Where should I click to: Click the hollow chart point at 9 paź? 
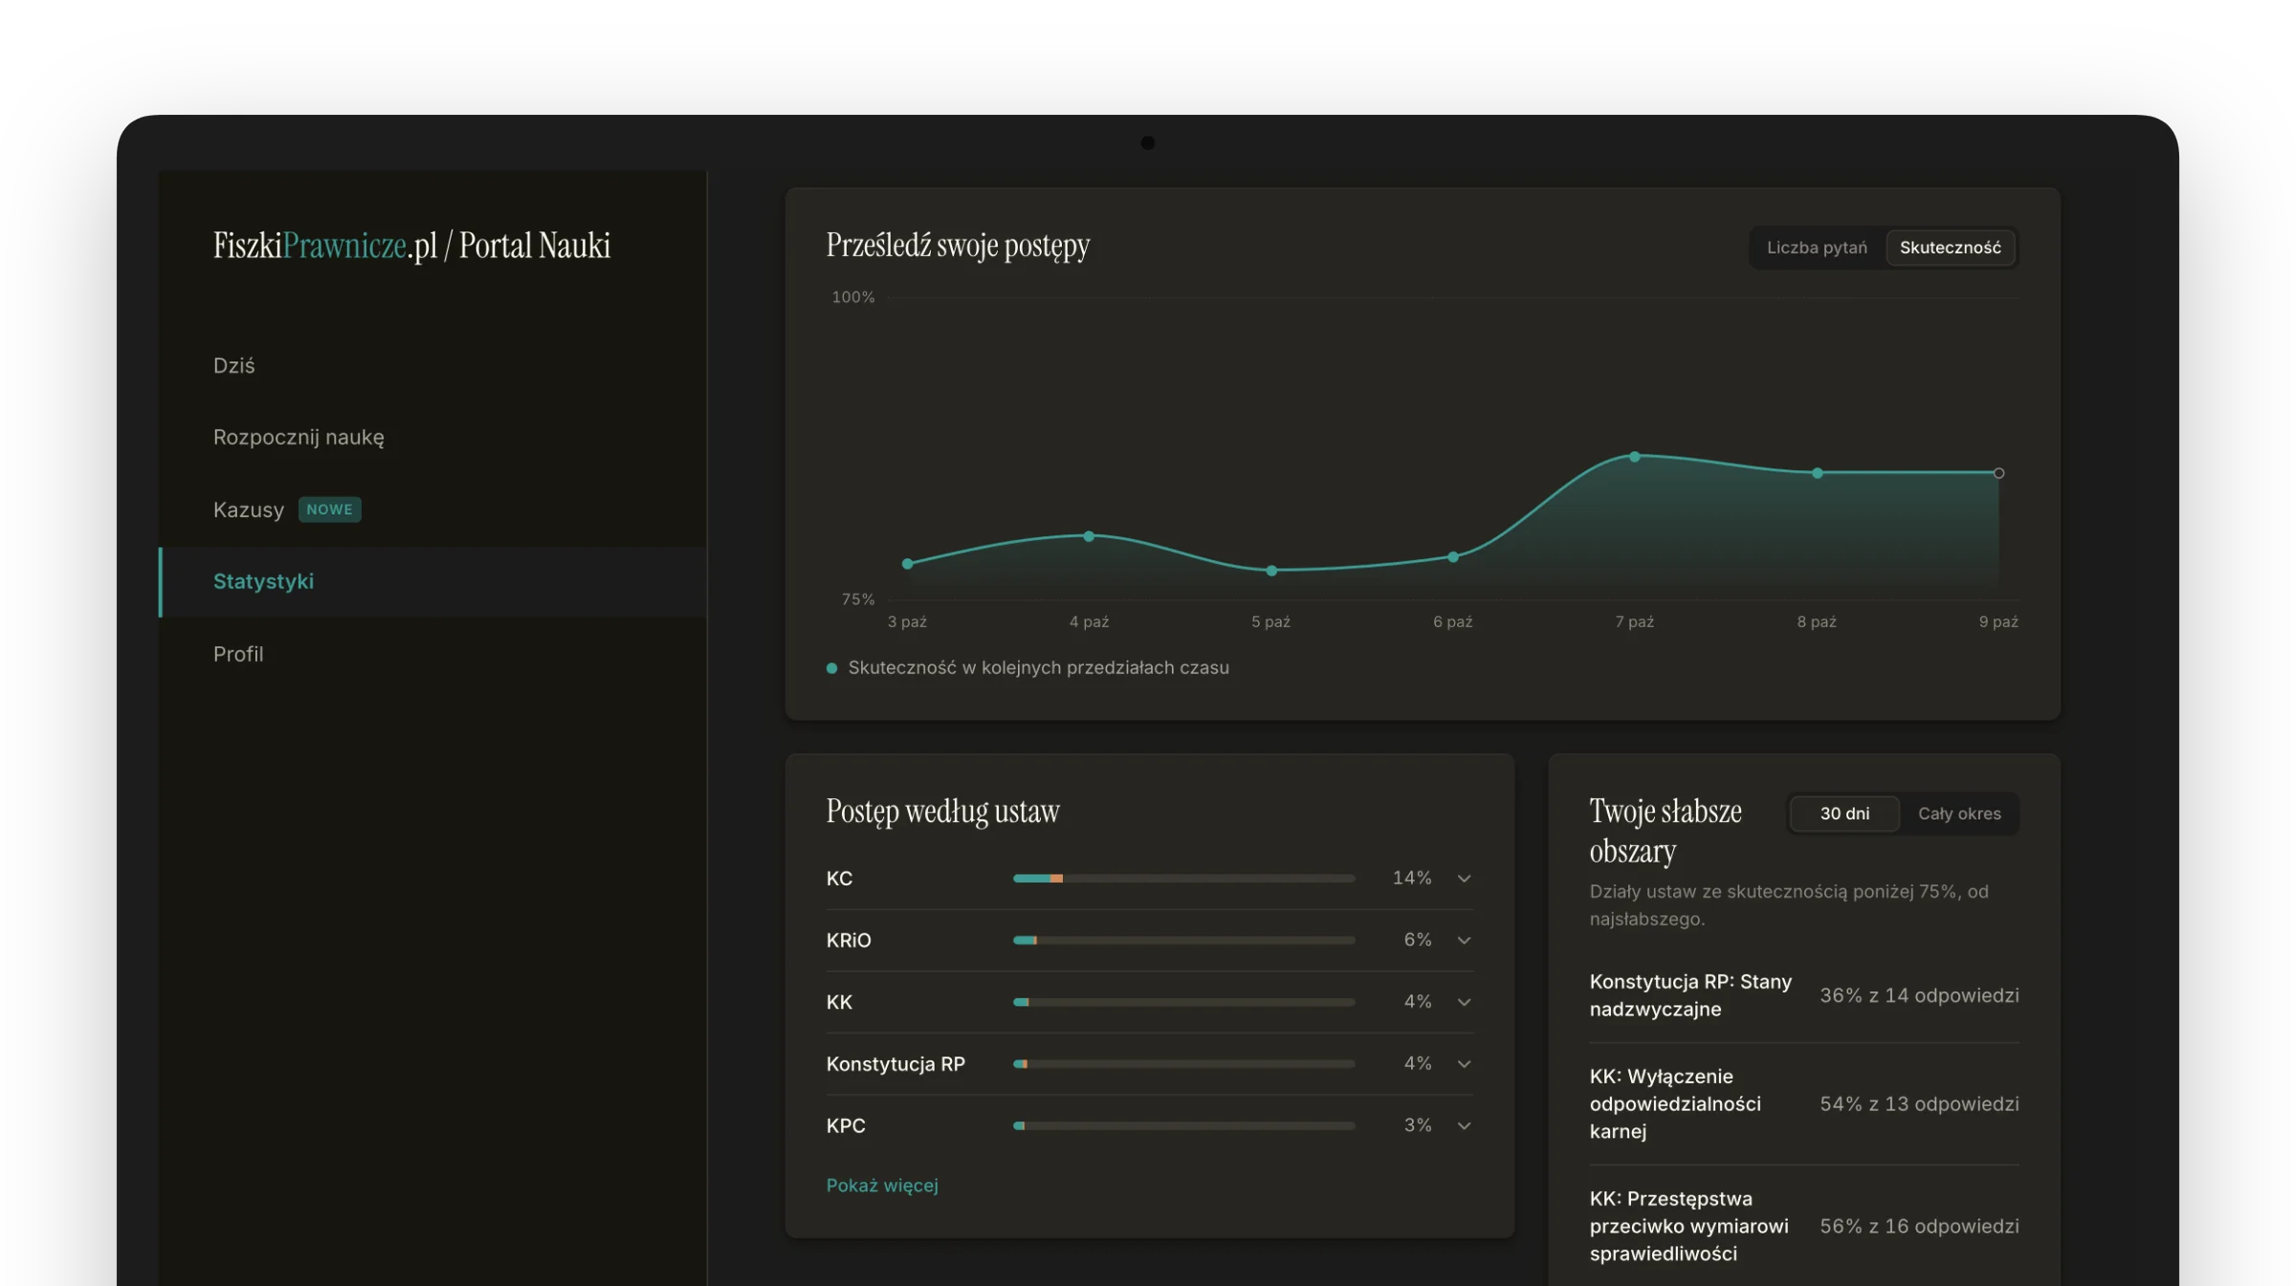coord(1998,473)
